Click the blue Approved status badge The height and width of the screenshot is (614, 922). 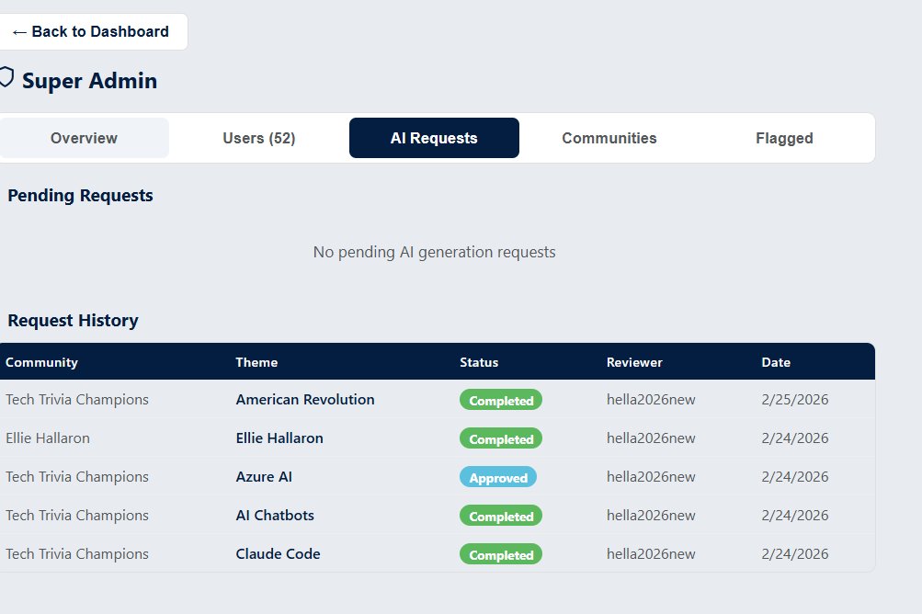pos(498,478)
